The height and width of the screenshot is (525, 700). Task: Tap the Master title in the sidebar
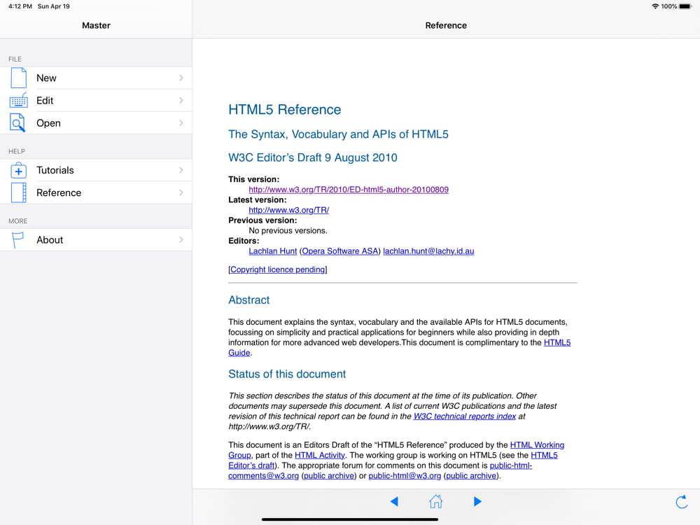(x=96, y=25)
